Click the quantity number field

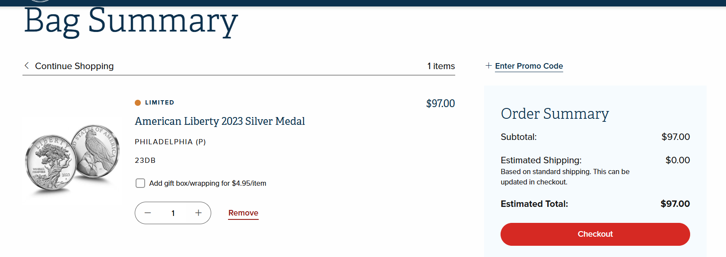pos(173,213)
